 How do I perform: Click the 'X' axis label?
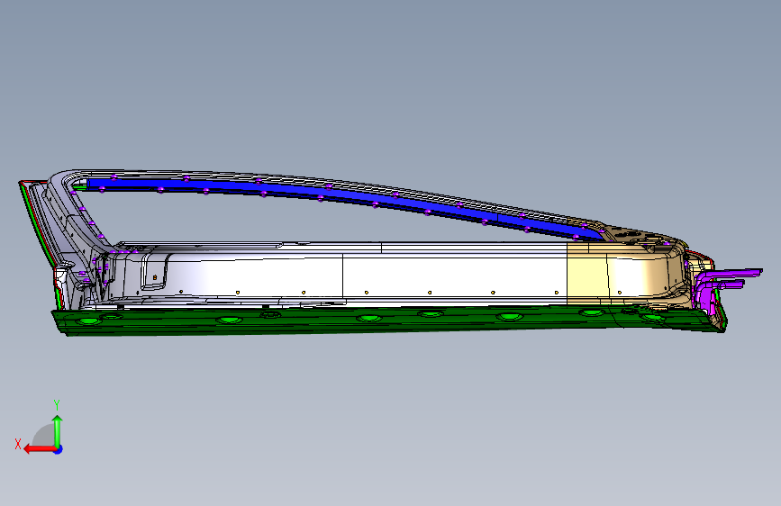pyautogui.click(x=18, y=444)
